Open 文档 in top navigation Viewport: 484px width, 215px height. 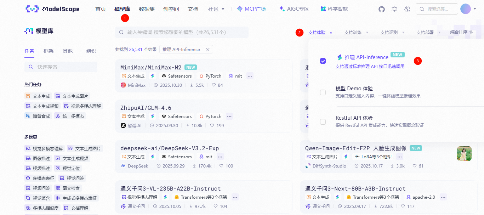(x=193, y=9)
